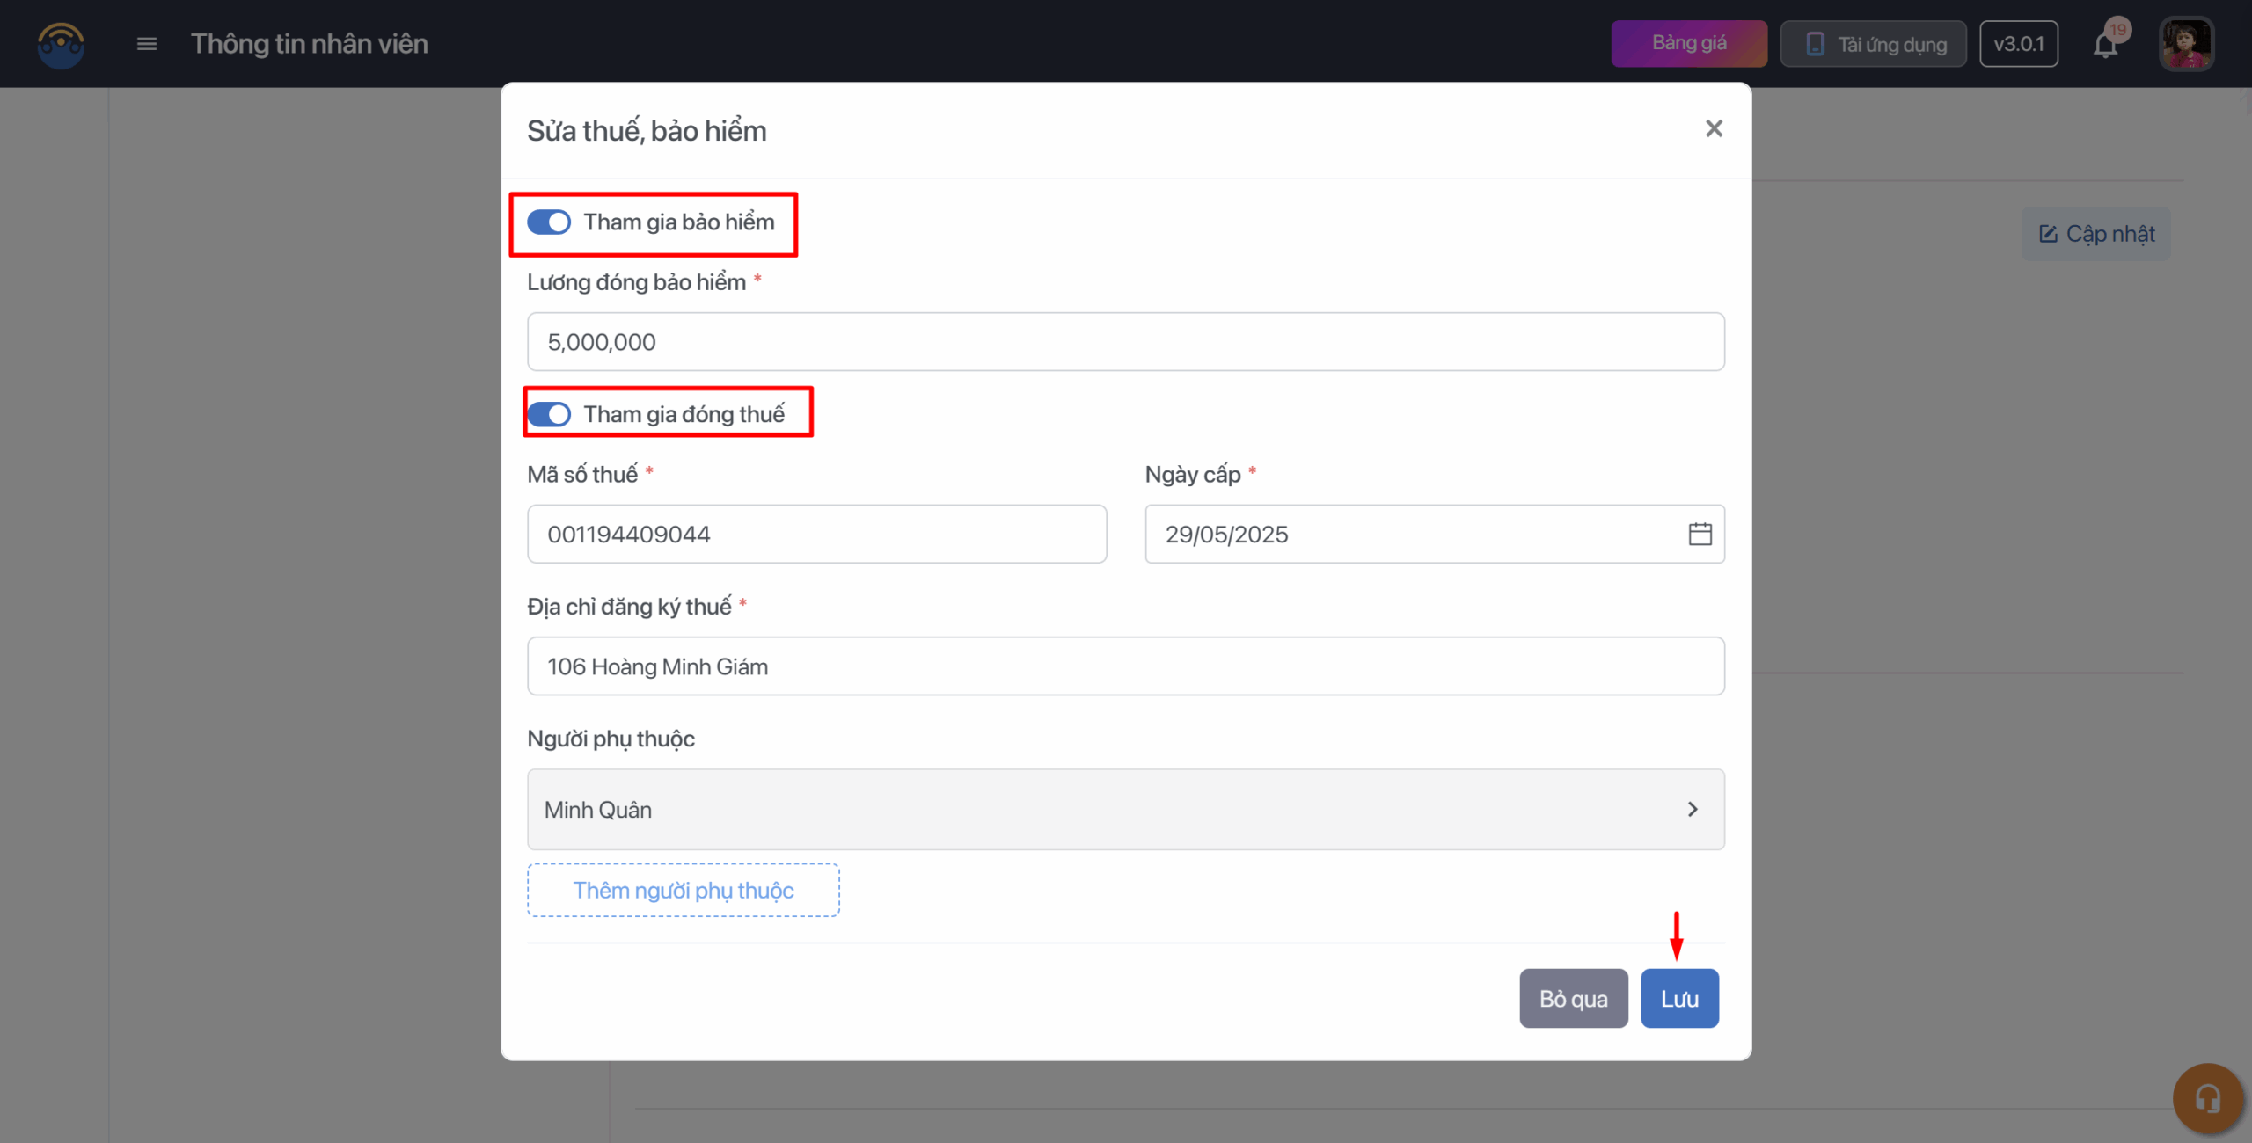This screenshot has height=1143, width=2252.
Task: Open the hamburger menu icon
Action: click(147, 44)
